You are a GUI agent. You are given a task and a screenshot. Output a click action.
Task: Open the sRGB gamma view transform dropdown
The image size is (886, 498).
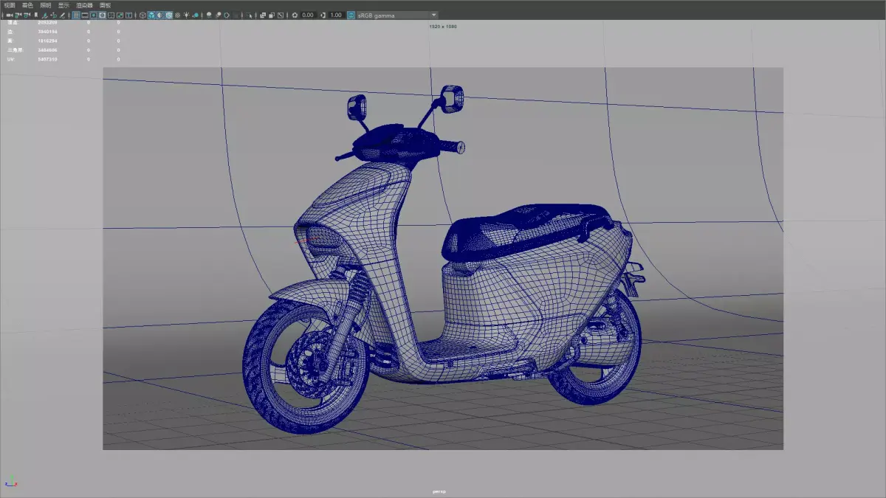point(398,15)
